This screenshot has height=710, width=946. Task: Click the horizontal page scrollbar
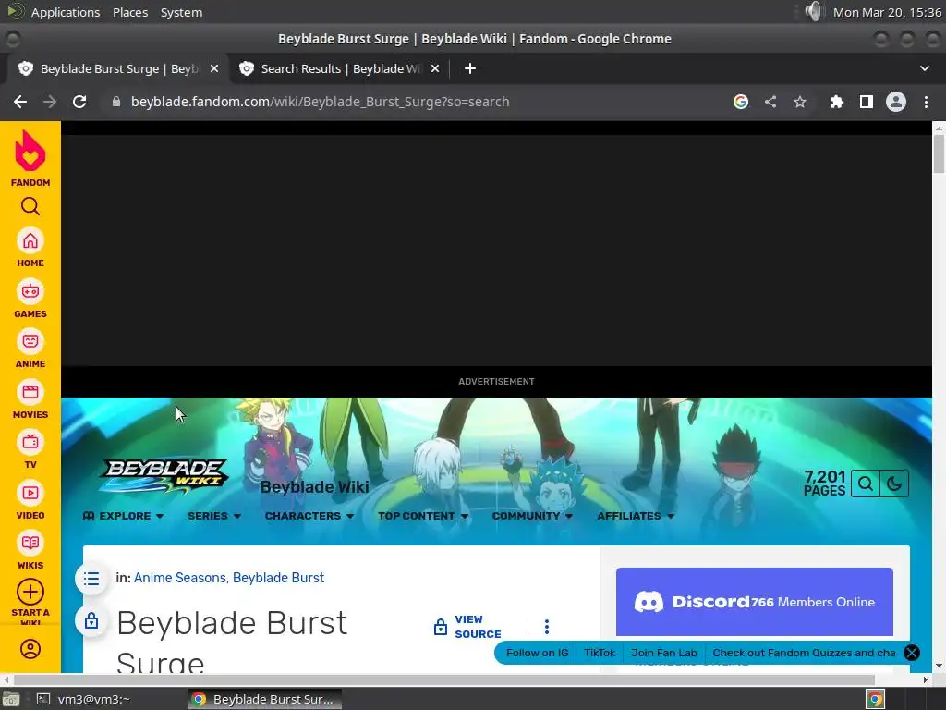[x=443, y=679]
